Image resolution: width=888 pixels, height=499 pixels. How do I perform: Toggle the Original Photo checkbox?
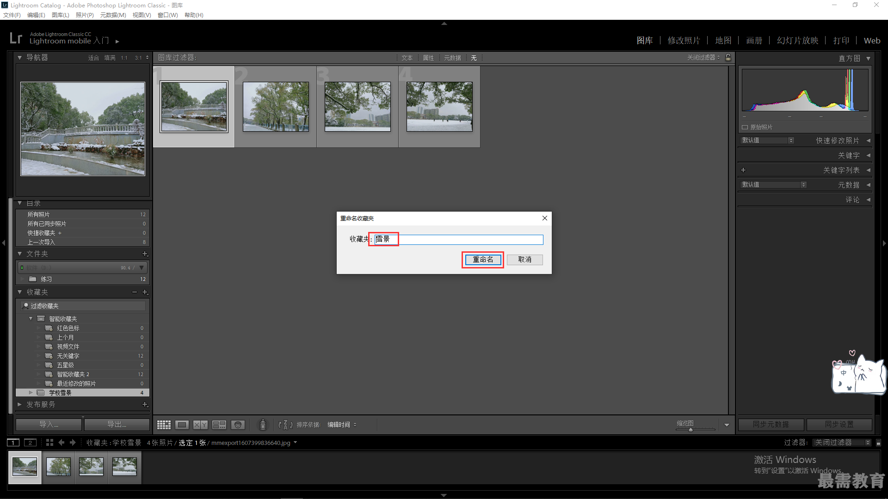tap(745, 127)
